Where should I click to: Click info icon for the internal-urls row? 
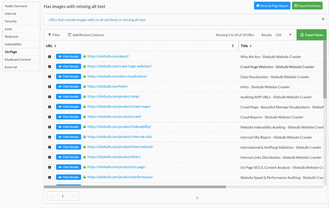(50, 137)
